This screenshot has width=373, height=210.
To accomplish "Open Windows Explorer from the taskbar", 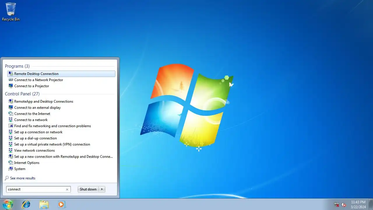I will point(44,204).
